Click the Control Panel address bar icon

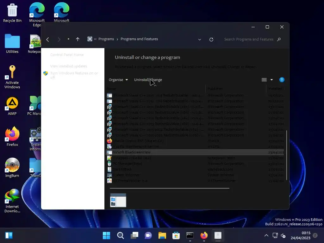pyautogui.click(x=90, y=39)
